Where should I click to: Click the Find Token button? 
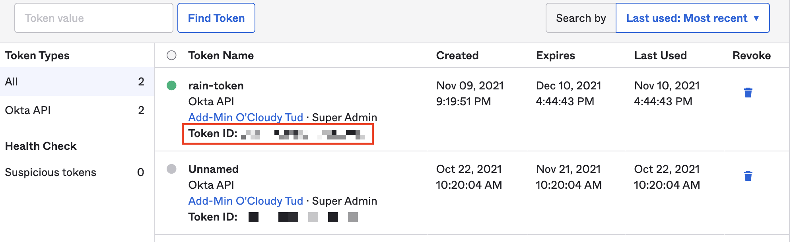[216, 18]
